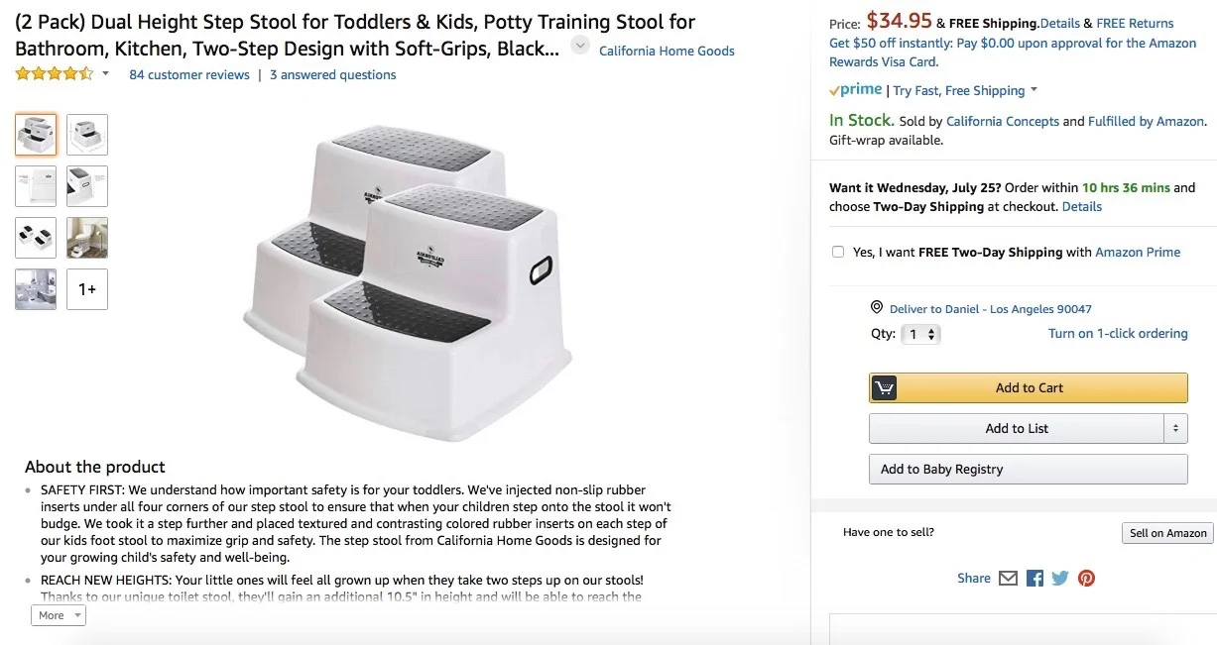Click the shopping cart icon on Add to Cart
1217x645 pixels.
point(884,387)
